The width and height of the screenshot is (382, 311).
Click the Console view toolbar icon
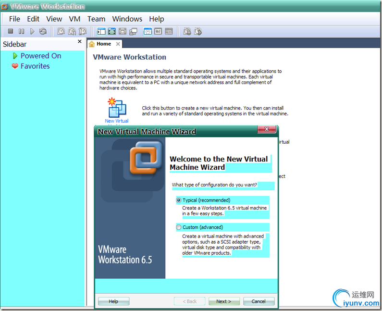click(x=169, y=31)
